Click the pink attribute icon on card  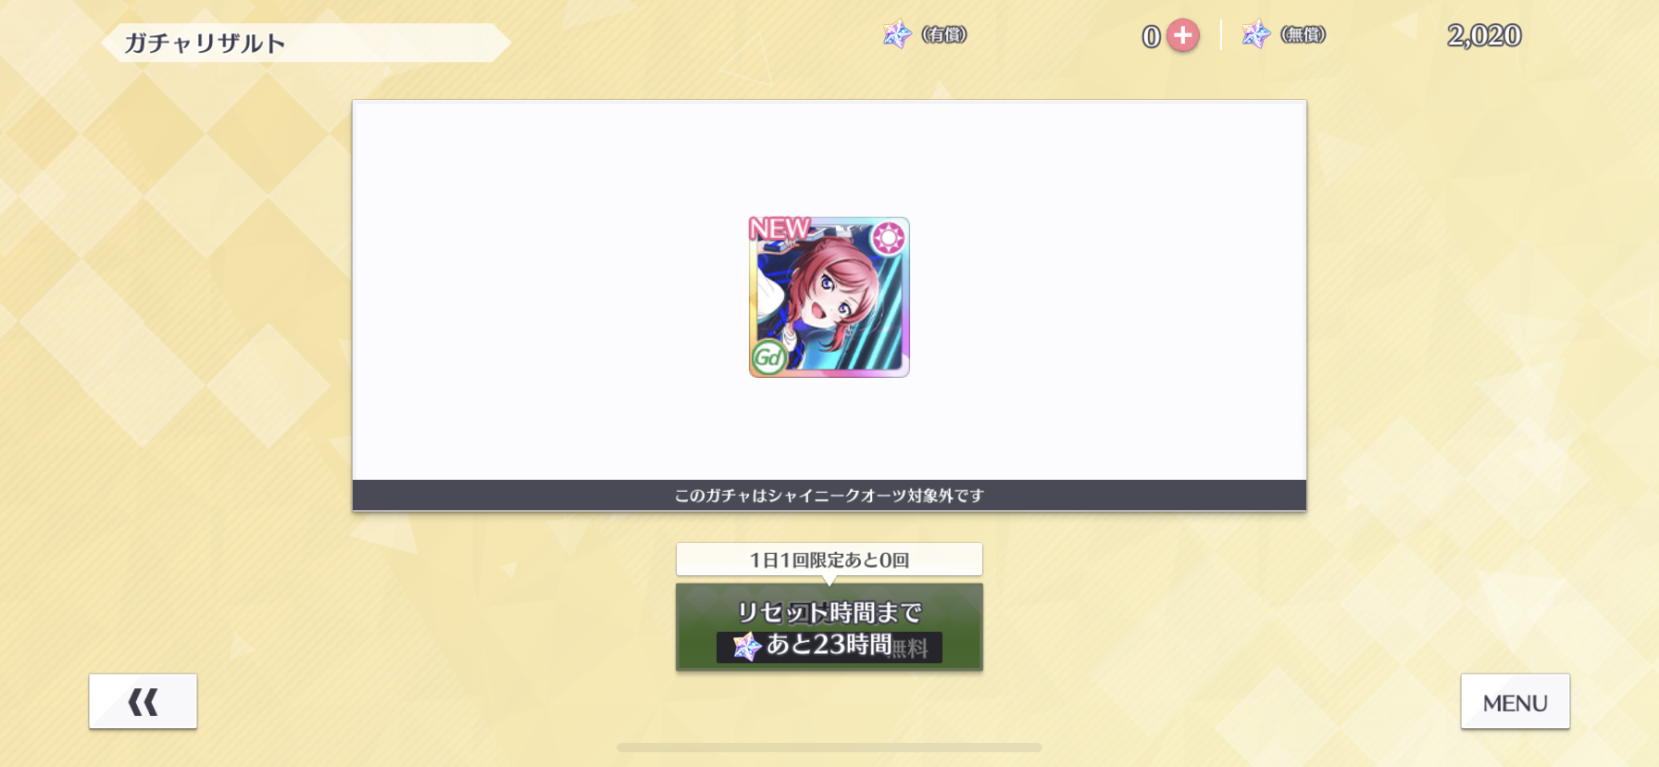889,238
